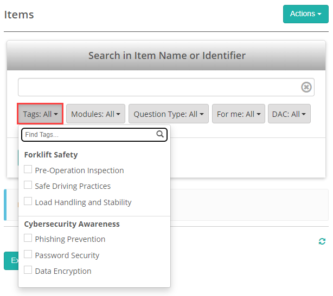Collapse the Tags: All dropdown
This screenshot has height=296, width=333.
tap(40, 114)
